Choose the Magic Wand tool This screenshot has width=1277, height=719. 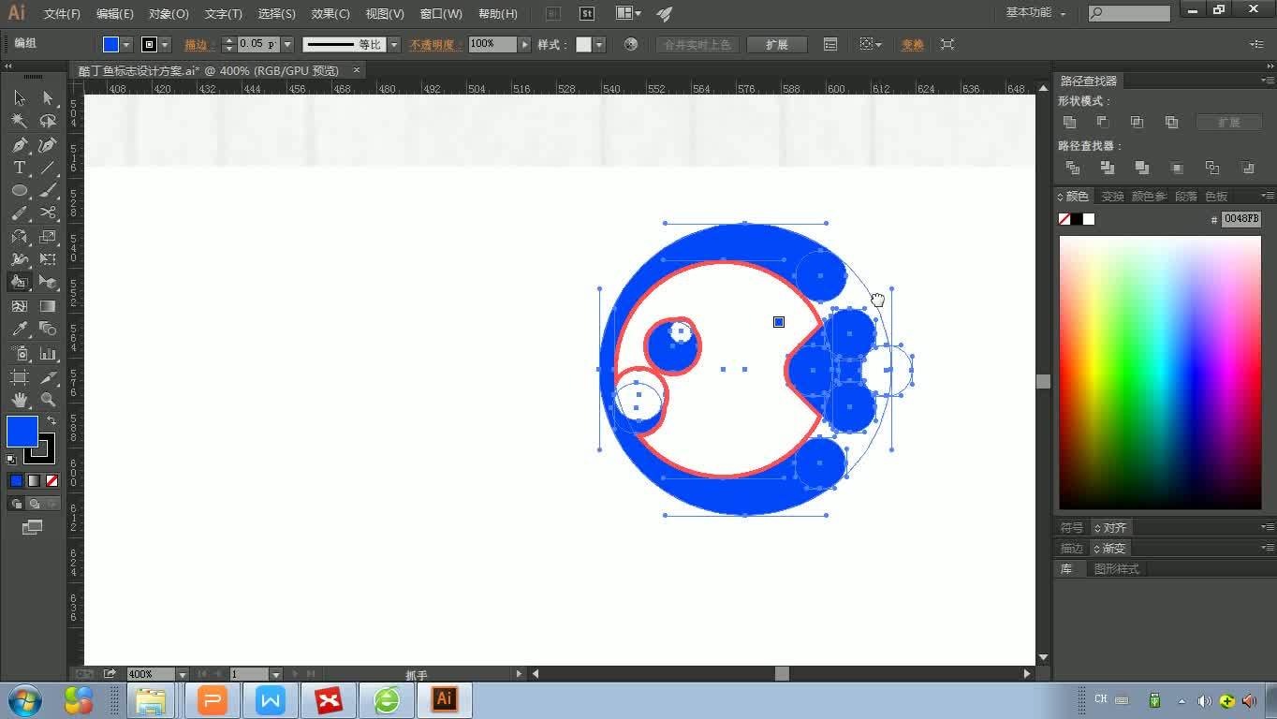click(x=18, y=121)
